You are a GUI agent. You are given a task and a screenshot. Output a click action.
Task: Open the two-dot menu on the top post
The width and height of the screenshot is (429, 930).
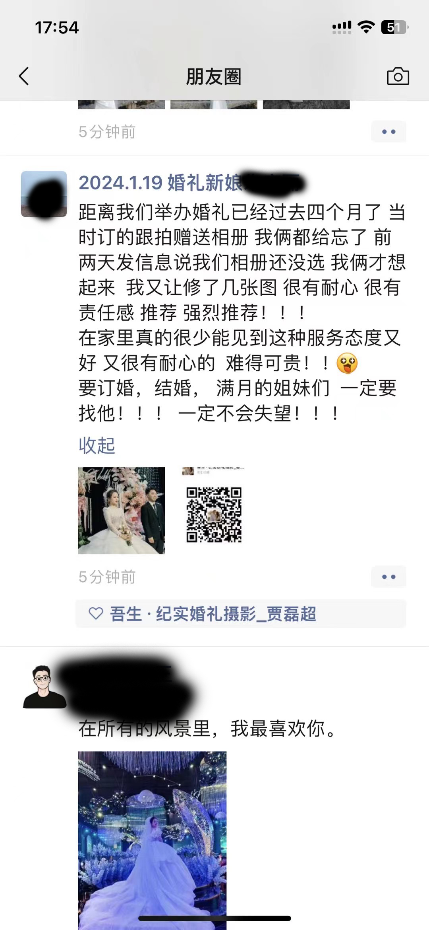coord(388,131)
